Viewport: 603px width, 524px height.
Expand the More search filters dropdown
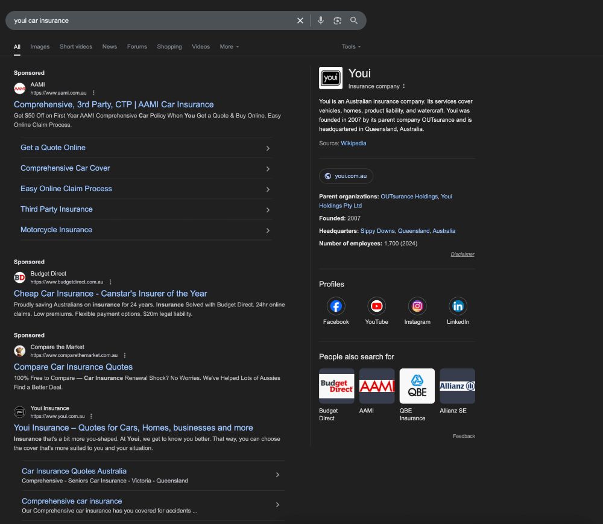229,46
